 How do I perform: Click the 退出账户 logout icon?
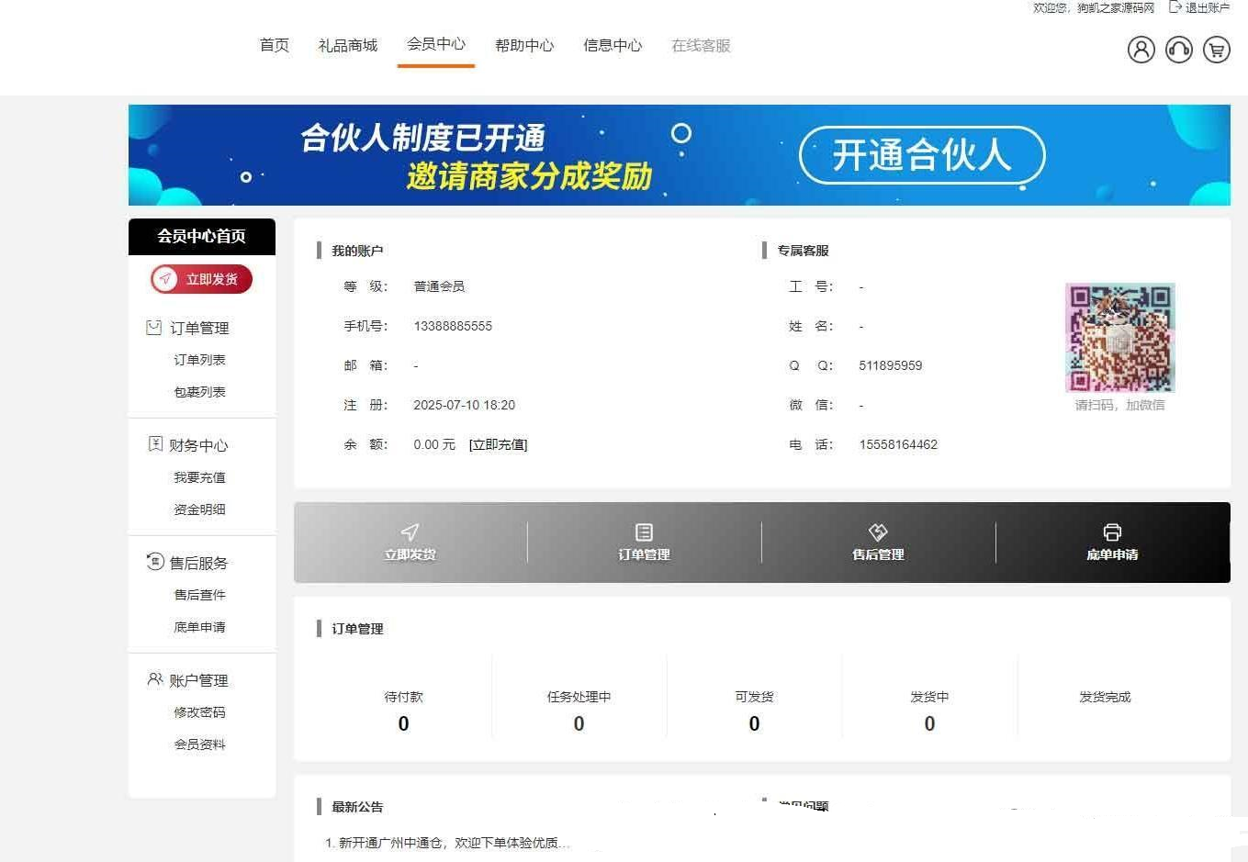click(x=1175, y=7)
